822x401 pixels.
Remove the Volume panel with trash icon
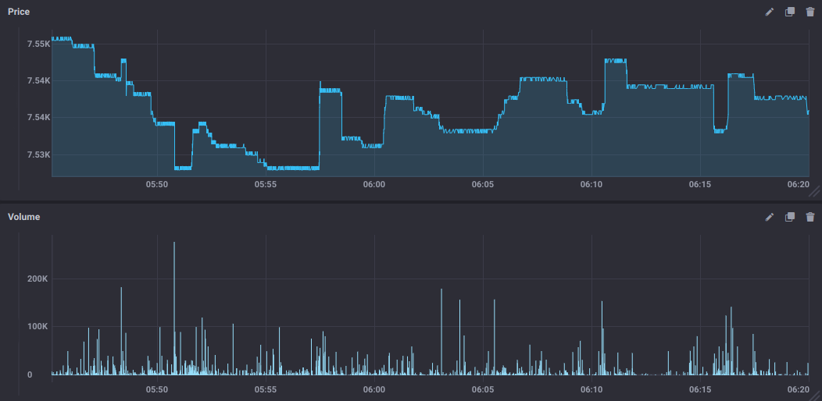click(x=810, y=217)
